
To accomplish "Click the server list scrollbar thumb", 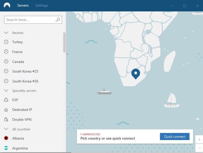I will pyautogui.click(x=64, y=42).
